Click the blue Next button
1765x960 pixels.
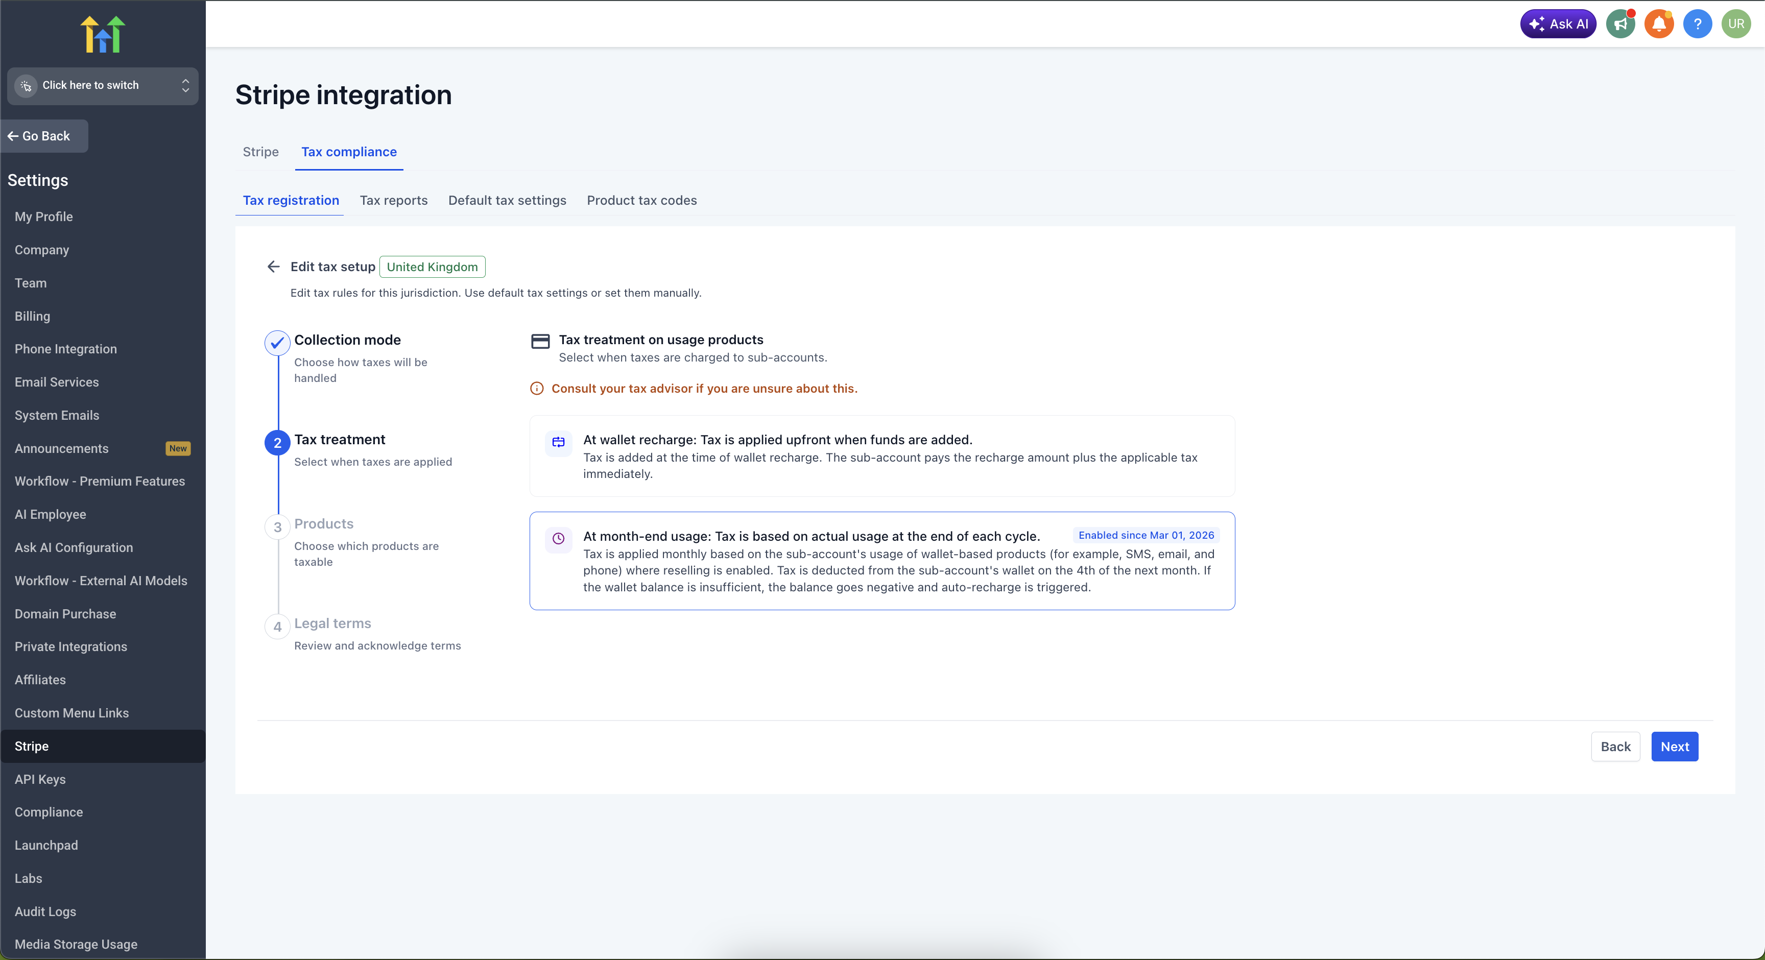pyautogui.click(x=1674, y=746)
